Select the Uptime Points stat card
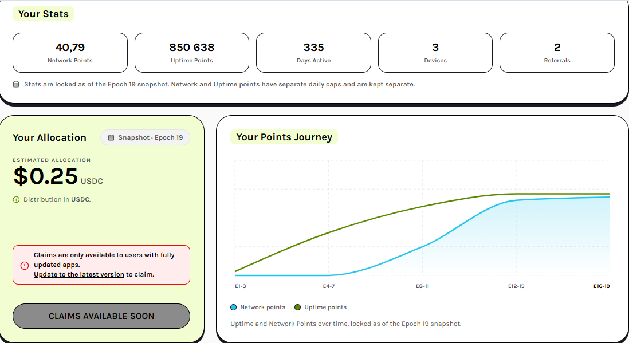This screenshot has height=343, width=629. point(192,53)
